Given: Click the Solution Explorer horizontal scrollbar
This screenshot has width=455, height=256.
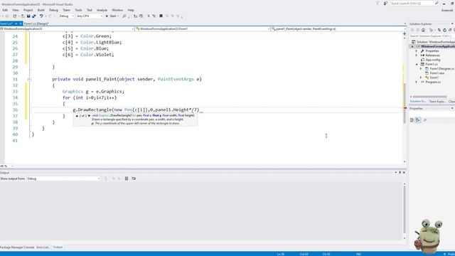Looking at the screenshot, I should (429, 97).
